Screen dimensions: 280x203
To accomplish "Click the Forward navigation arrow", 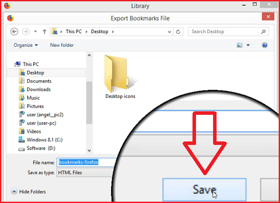I will click(x=26, y=32).
